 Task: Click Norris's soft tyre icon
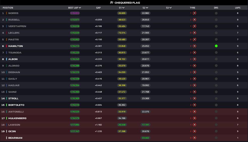tap(195, 13)
